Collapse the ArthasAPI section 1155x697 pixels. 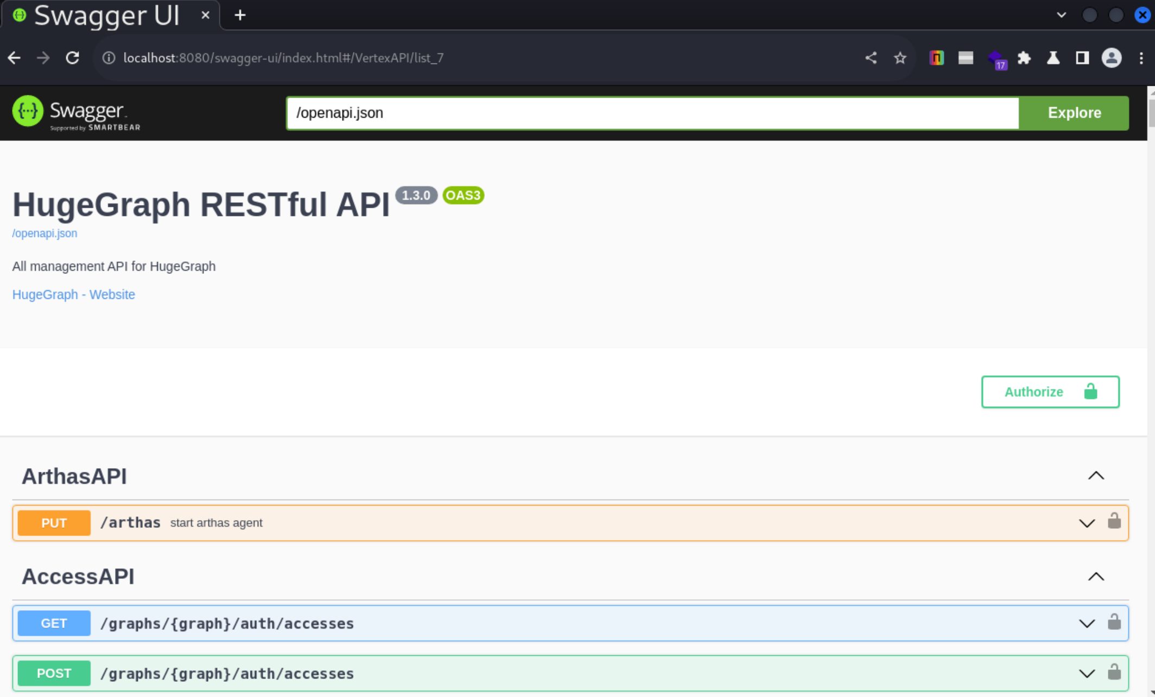point(1096,476)
